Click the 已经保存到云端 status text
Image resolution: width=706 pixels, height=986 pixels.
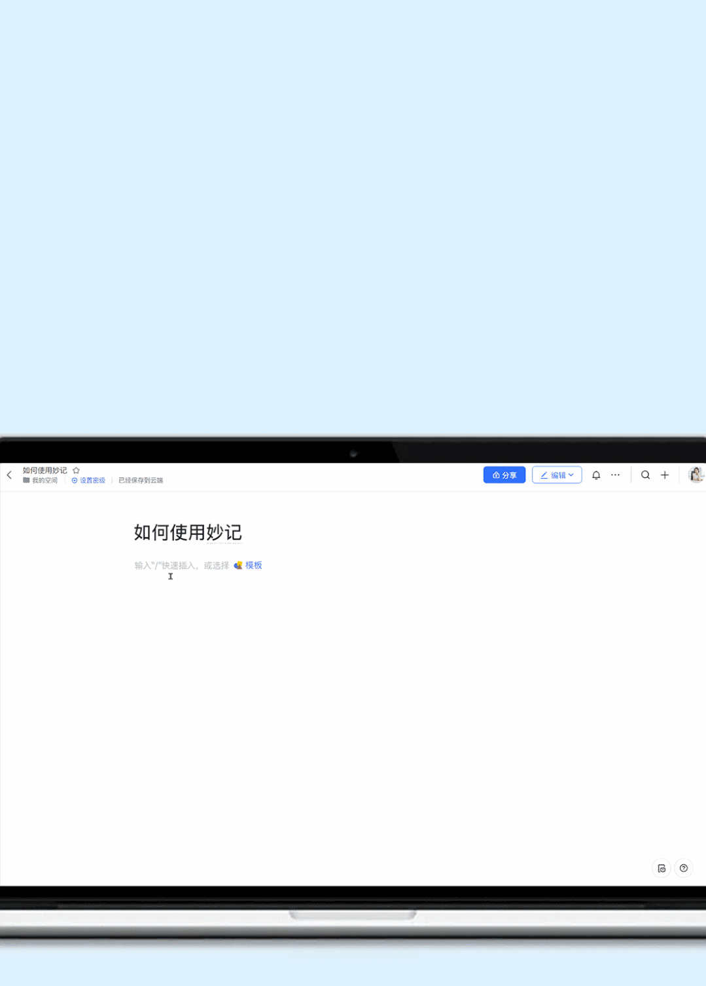click(141, 481)
